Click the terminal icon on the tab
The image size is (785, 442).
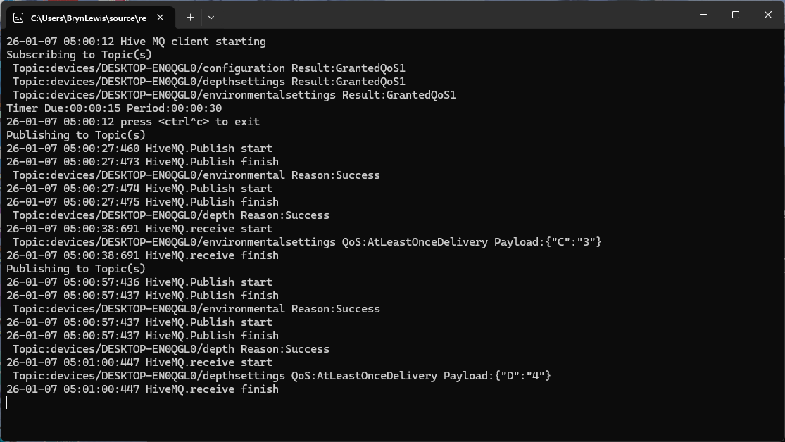coord(18,18)
